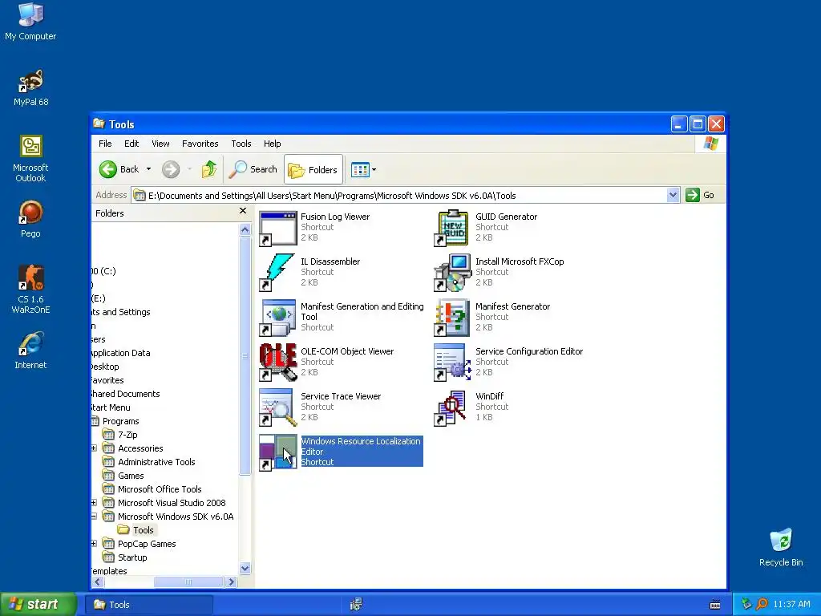Select Manifest Generation and Editing Tool icon
The image size is (821, 616).
click(x=278, y=318)
